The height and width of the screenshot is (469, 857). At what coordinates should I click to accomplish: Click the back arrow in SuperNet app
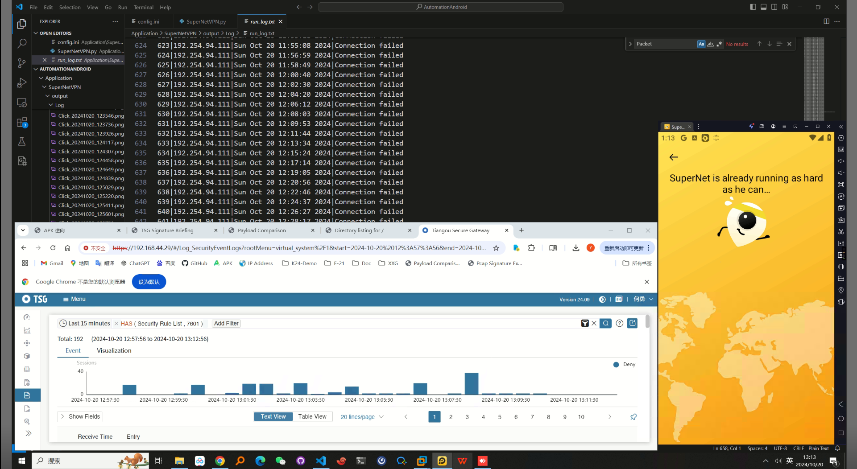click(x=674, y=157)
